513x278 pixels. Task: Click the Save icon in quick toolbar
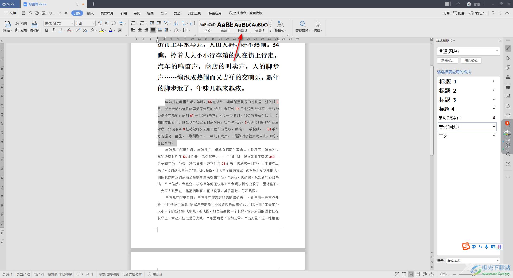(x=24, y=13)
